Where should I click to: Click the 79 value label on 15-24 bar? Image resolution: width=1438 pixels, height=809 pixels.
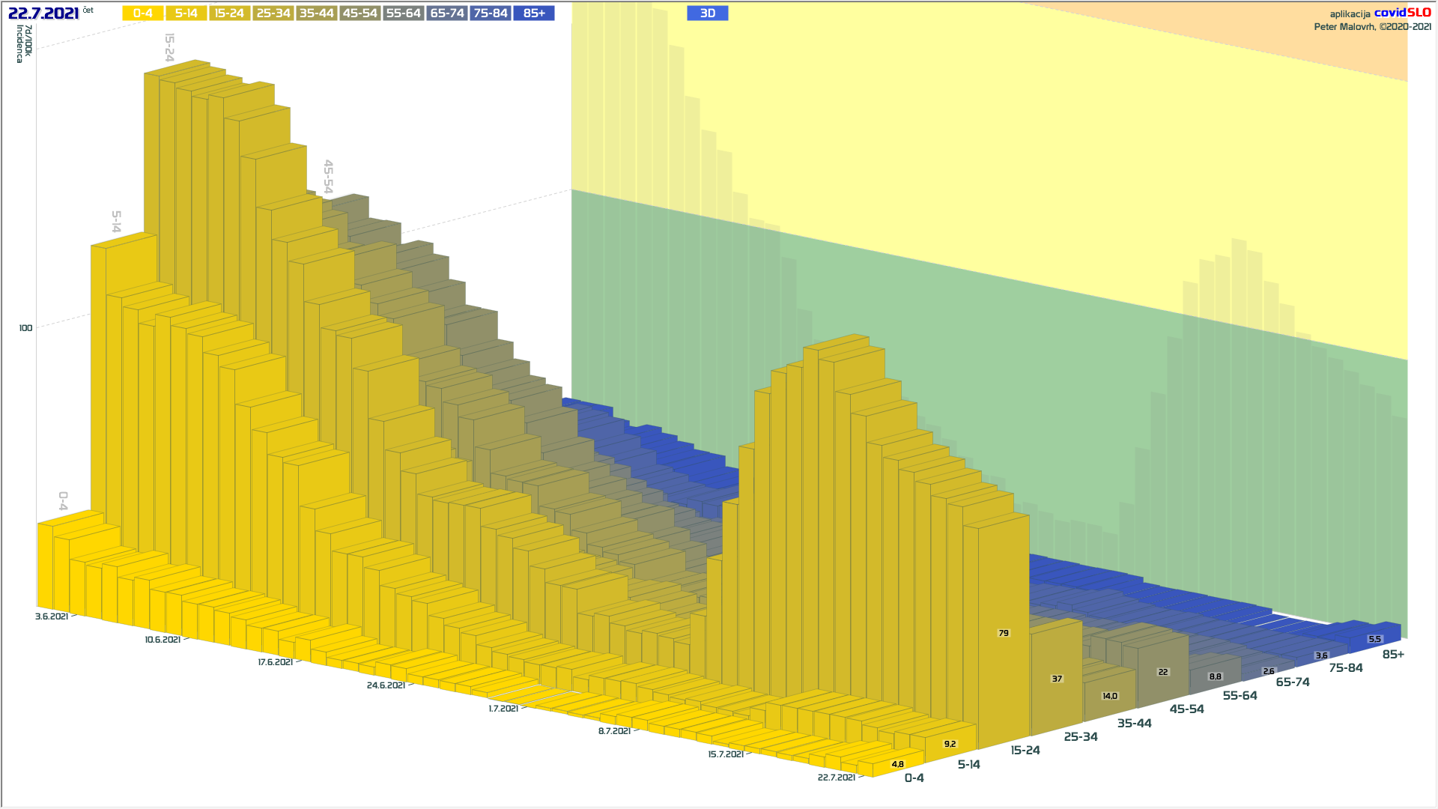[1004, 633]
